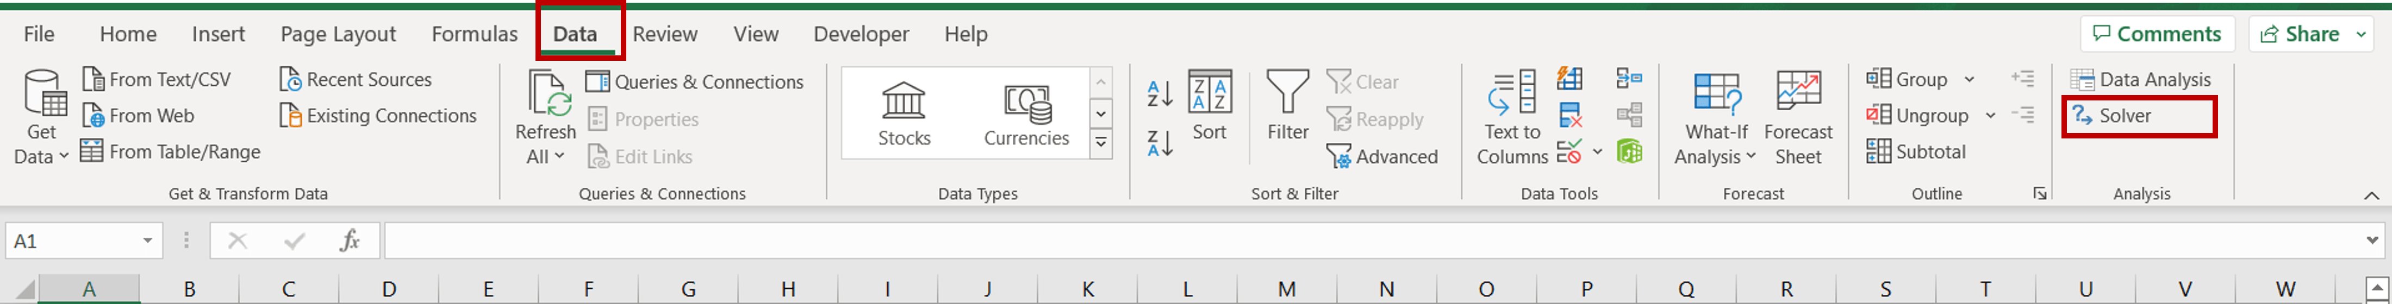The width and height of the screenshot is (2392, 304).
Task: Open the Sort dialog
Action: coord(1209,106)
